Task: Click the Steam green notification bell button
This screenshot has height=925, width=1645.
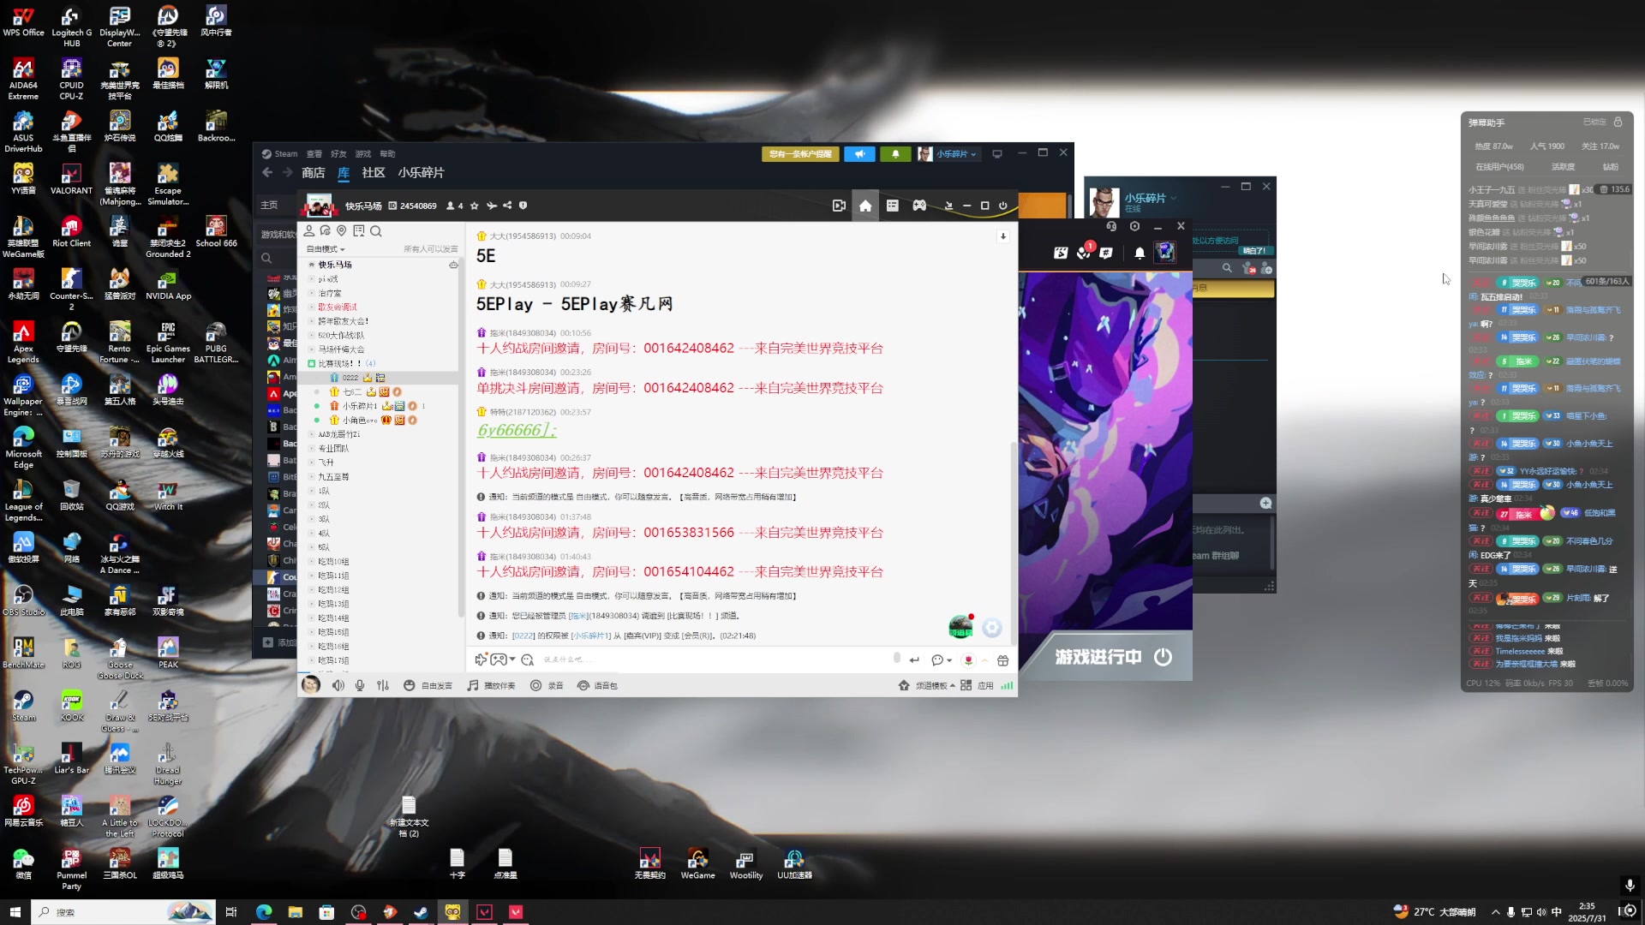Action: [895, 154]
